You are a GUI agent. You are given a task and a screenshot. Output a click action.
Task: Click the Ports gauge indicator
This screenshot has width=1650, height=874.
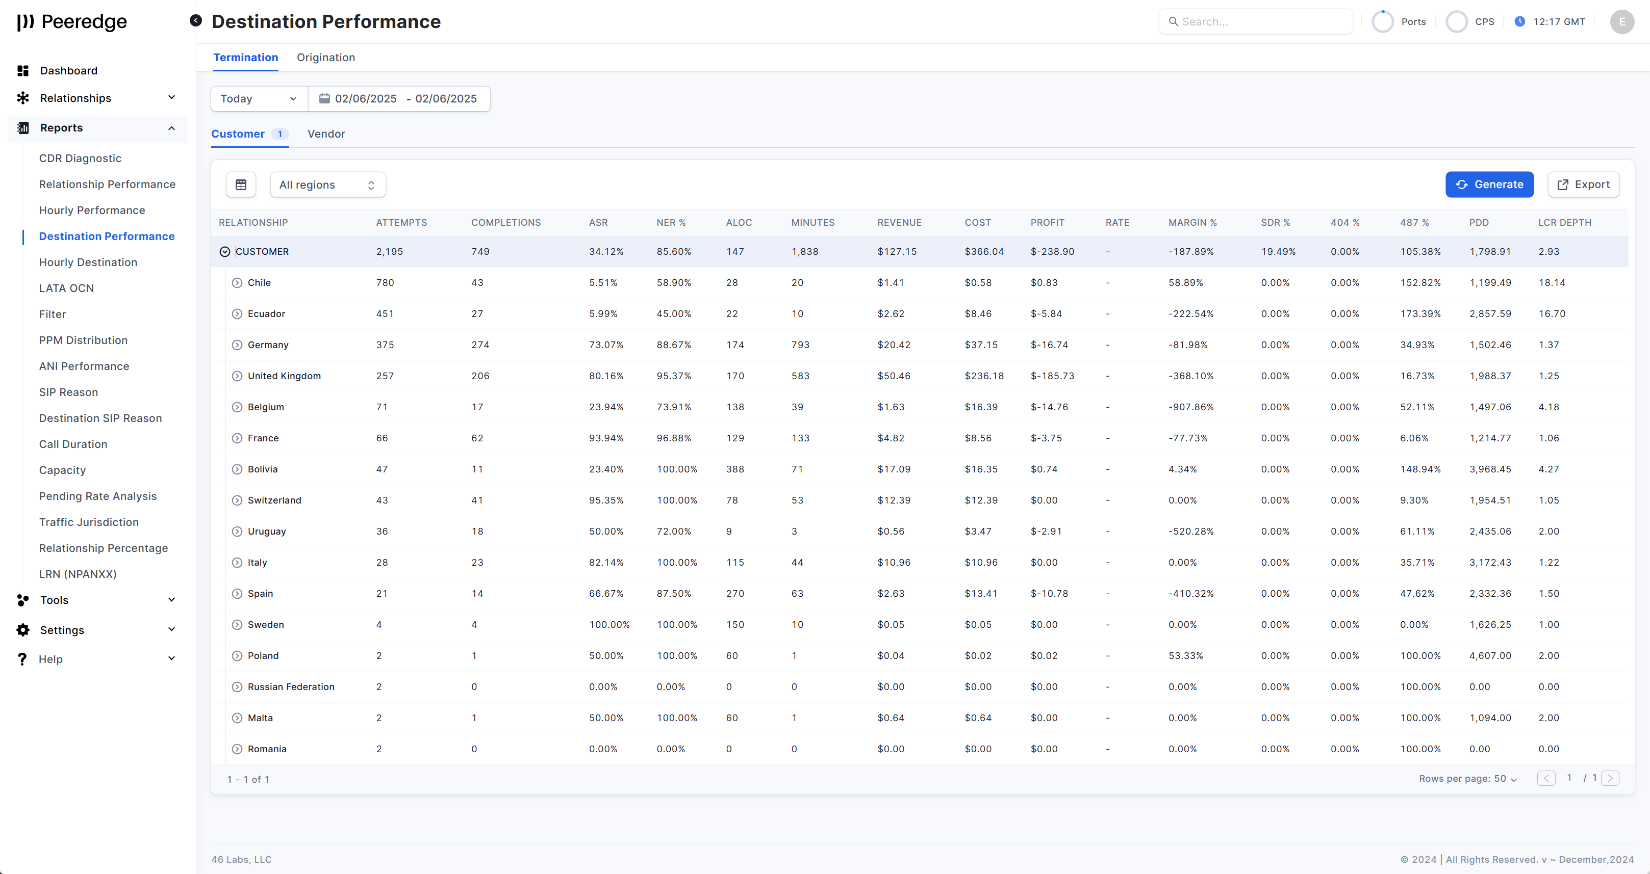[1382, 22]
